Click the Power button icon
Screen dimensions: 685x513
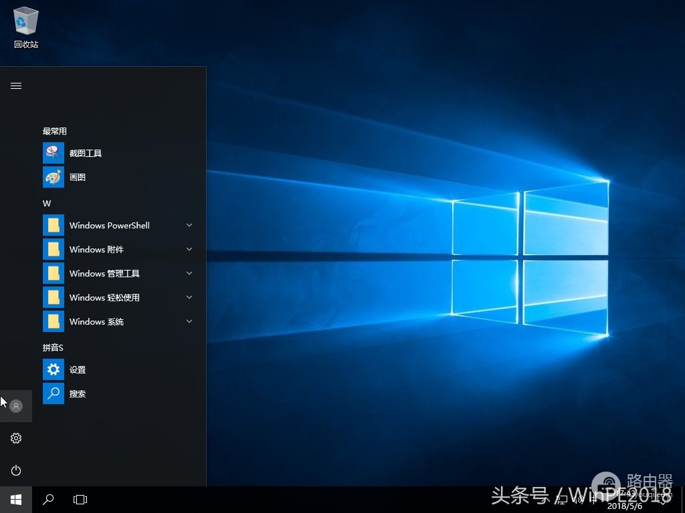coord(16,470)
